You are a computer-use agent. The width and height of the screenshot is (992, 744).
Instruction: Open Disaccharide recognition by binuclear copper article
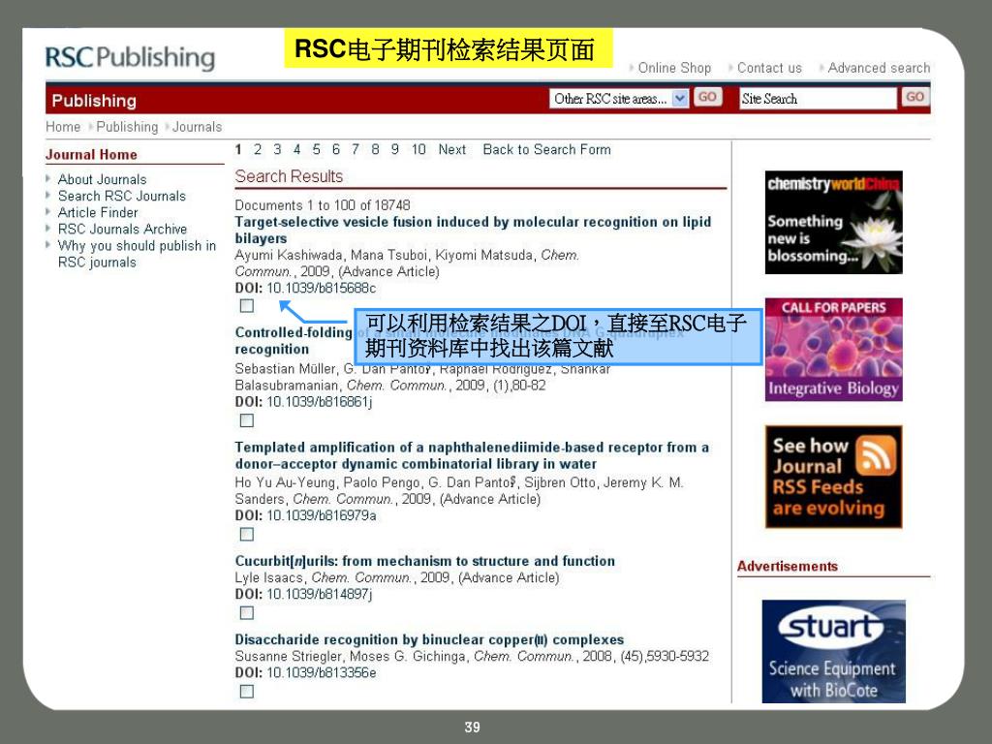coord(429,639)
